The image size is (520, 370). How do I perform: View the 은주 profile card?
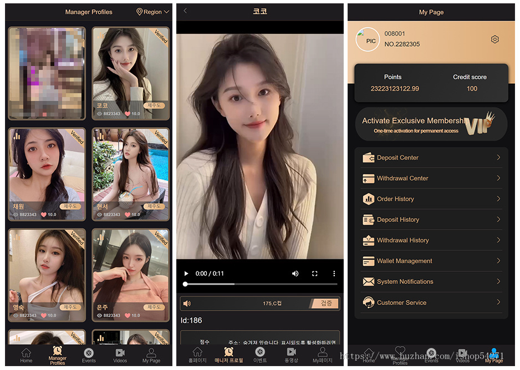click(x=130, y=275)
